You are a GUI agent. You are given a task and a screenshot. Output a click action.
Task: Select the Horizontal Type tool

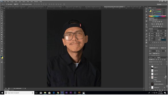[x=2, y=44]
